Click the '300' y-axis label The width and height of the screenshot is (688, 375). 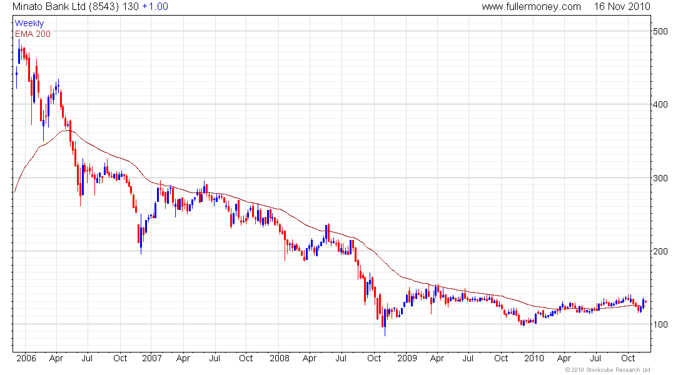(x=660, y=178)
